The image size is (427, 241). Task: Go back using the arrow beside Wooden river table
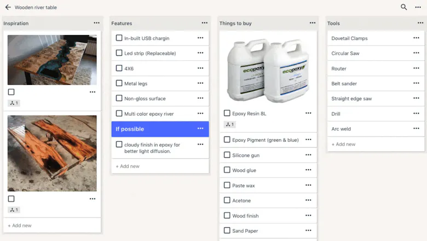(x=8, y=7)
